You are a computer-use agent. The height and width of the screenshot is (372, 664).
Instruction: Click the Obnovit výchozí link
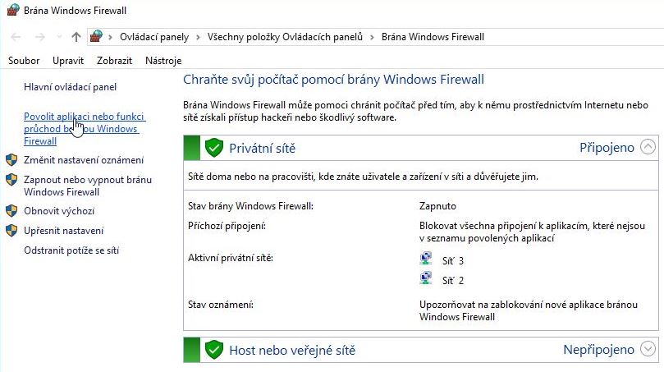[x=59, y=211]
